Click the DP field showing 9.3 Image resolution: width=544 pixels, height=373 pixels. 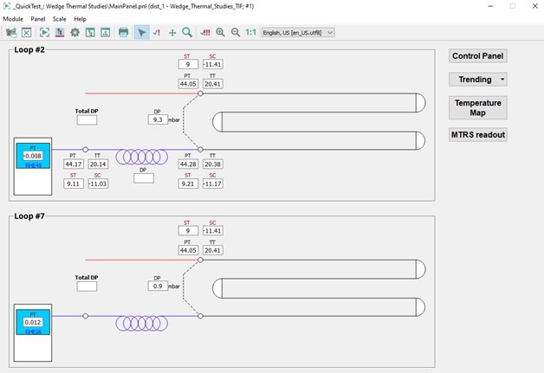pyautogui.click(x=158, y=119)
